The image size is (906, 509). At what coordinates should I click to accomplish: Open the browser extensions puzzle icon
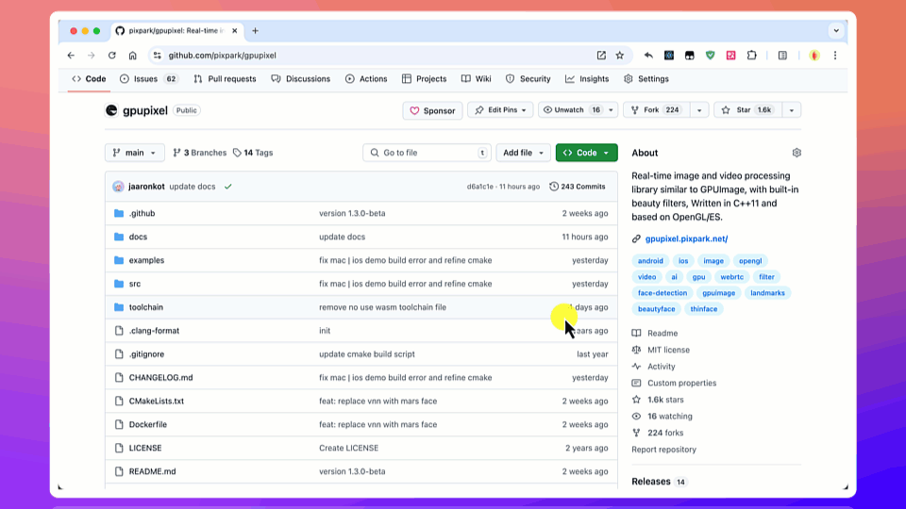tap(752, 56)
